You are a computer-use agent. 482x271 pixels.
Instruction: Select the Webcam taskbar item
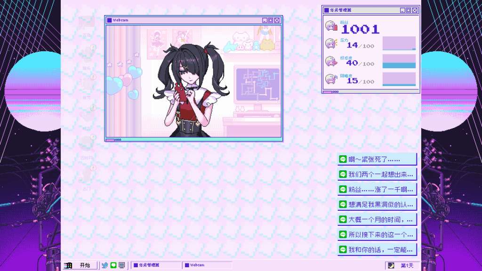point(207,265)
